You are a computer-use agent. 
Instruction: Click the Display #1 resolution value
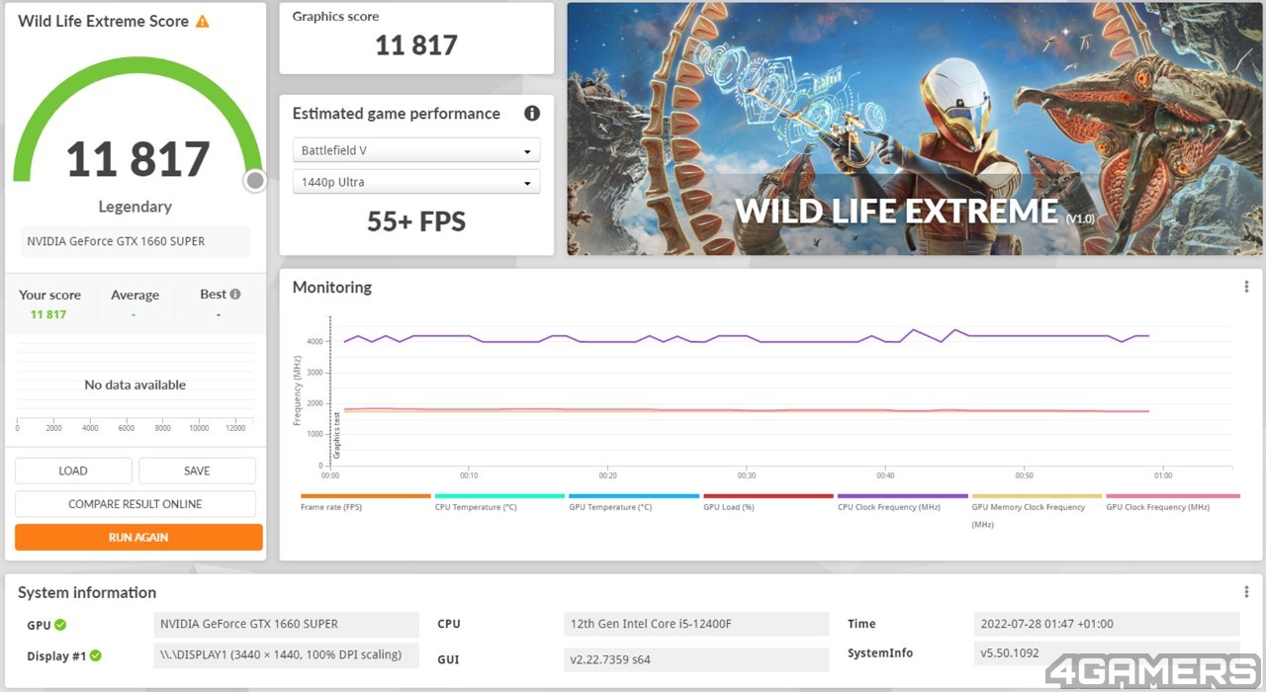(x=287, y=654)
